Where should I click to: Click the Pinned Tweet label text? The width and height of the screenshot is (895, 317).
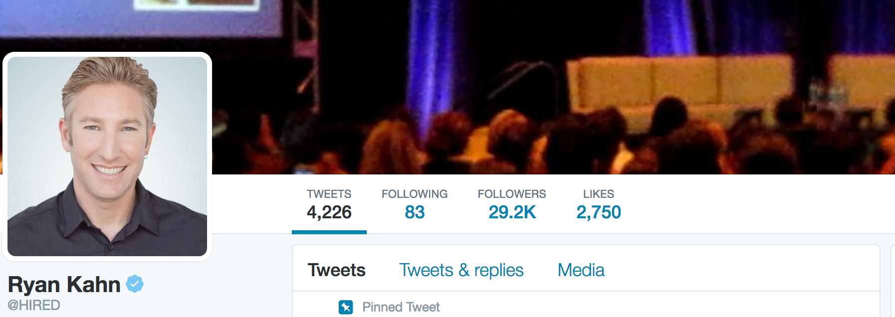401,307
